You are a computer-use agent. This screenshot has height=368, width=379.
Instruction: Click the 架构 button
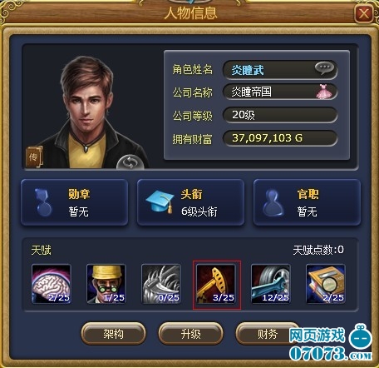click(x=113, y=334)
